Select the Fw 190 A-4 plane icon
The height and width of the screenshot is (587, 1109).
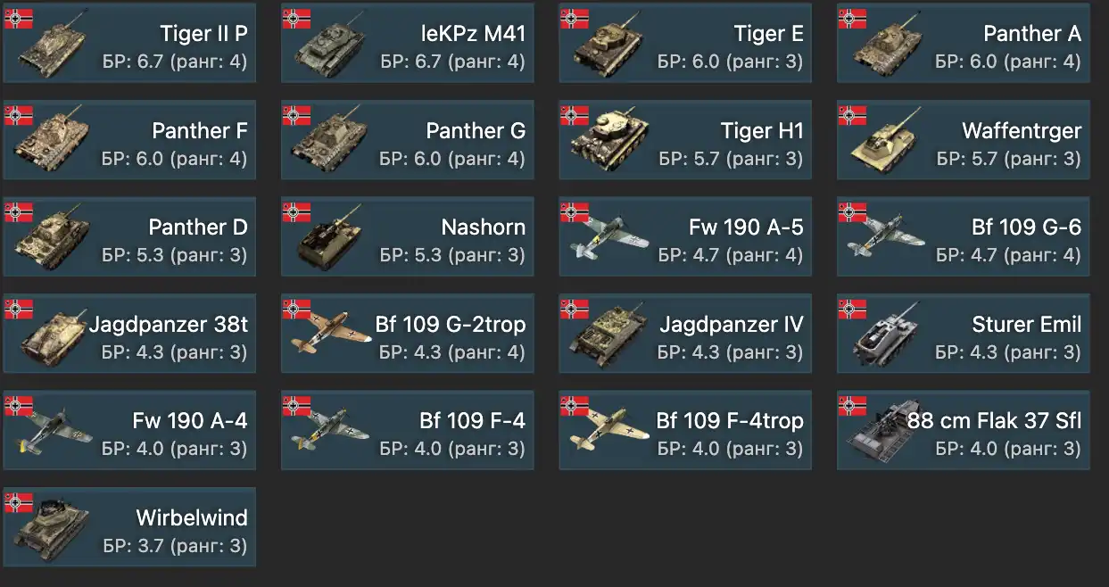(x=53, y=433)
